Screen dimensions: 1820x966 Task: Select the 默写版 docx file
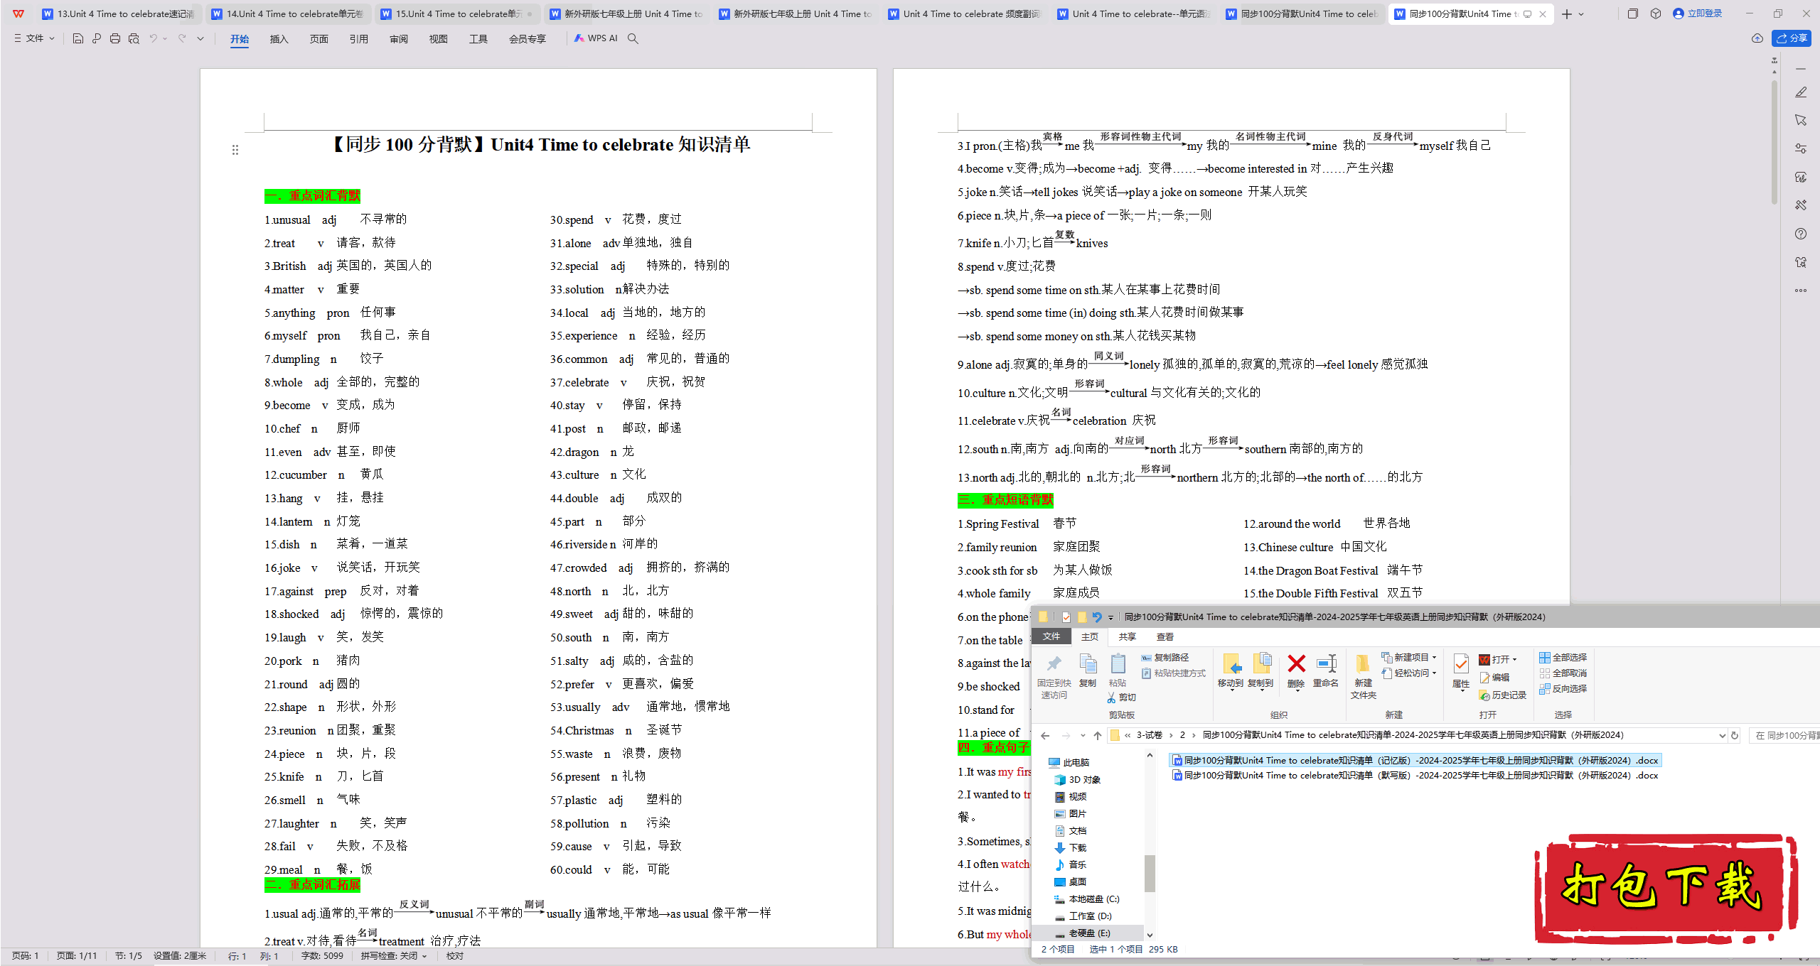coord(1415,776)
